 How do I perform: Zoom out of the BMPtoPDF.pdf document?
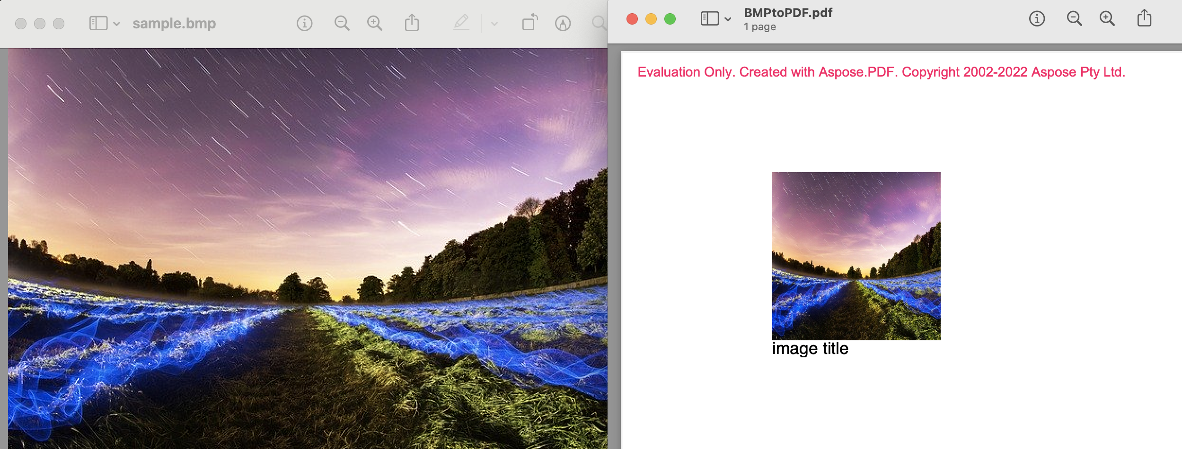(x=1073, y=19)
